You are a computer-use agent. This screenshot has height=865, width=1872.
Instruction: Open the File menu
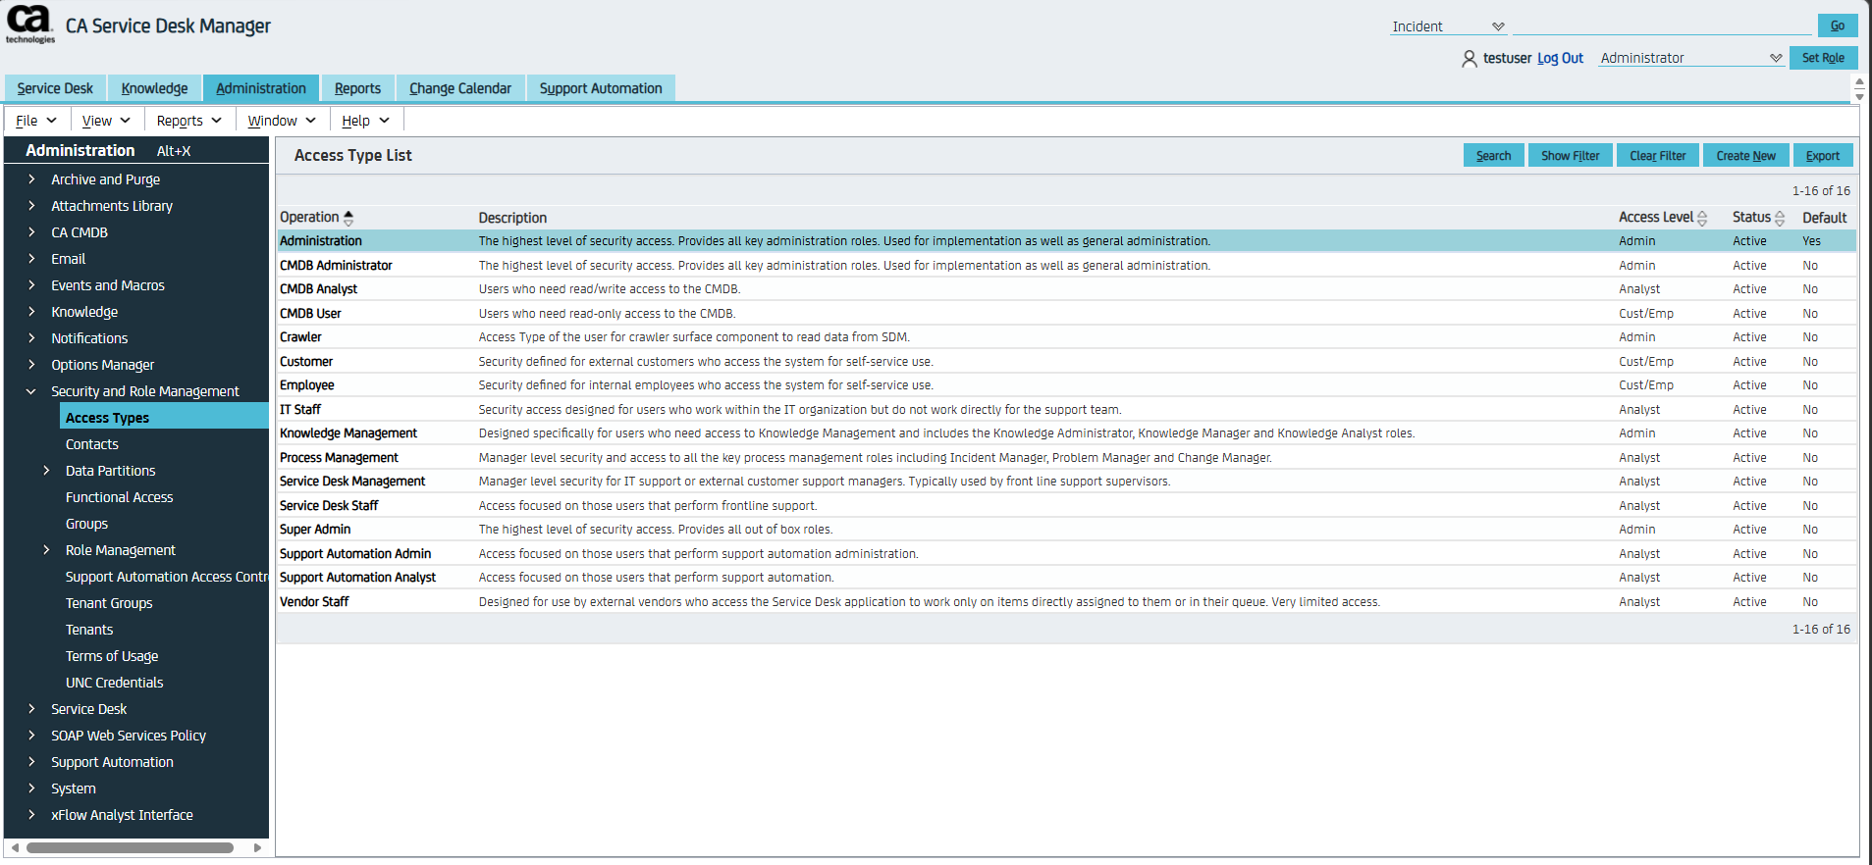click(36, 121)
